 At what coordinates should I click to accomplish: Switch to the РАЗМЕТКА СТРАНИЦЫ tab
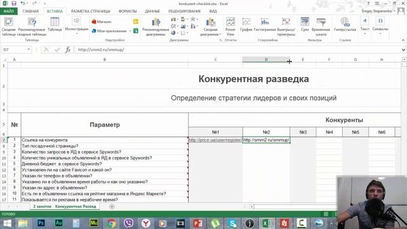(90, 11)
